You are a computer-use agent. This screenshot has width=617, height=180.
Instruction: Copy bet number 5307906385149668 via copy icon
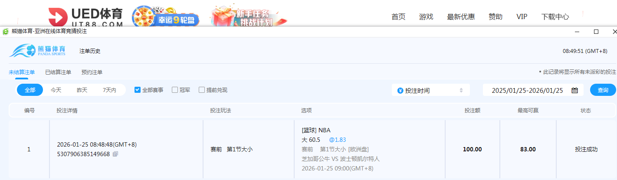point(115,154)
